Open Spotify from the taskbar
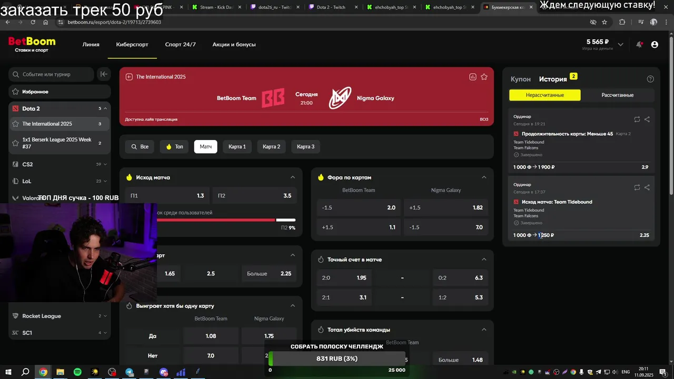 [x=77, y=372]
